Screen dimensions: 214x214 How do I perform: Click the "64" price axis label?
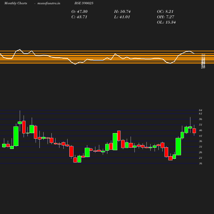click(200, 110)
